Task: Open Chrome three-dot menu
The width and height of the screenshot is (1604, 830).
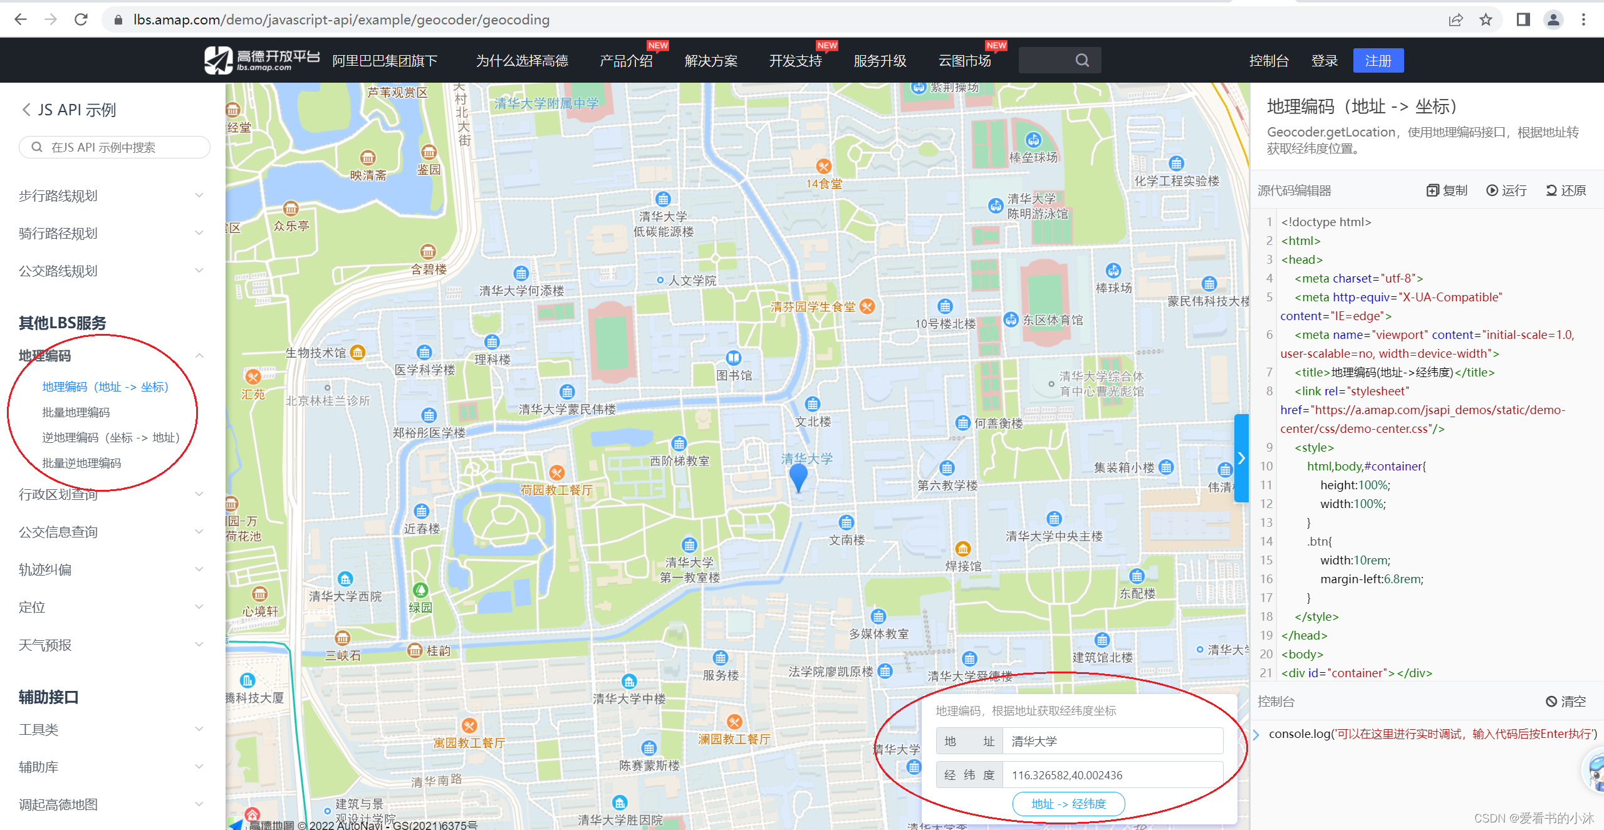Action: [1583, 19]
